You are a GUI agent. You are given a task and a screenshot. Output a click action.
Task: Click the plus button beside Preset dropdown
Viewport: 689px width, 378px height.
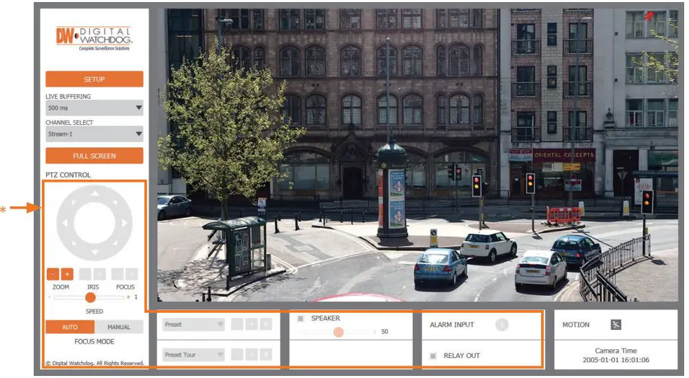252,324
